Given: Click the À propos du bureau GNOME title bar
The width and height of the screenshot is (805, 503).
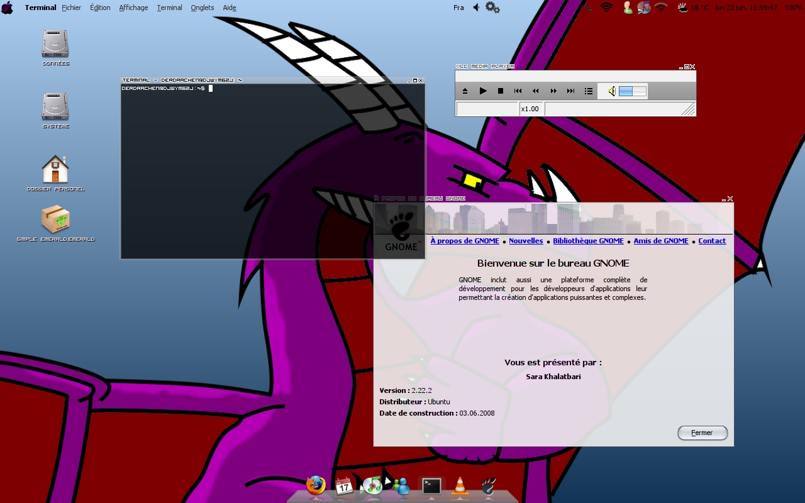Looking at the screenshot, I should (x=553, y=199).
